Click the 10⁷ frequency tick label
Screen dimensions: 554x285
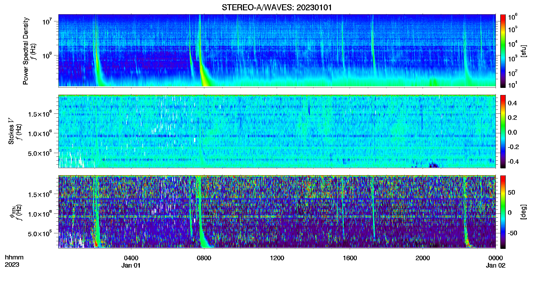click(47, 22)
